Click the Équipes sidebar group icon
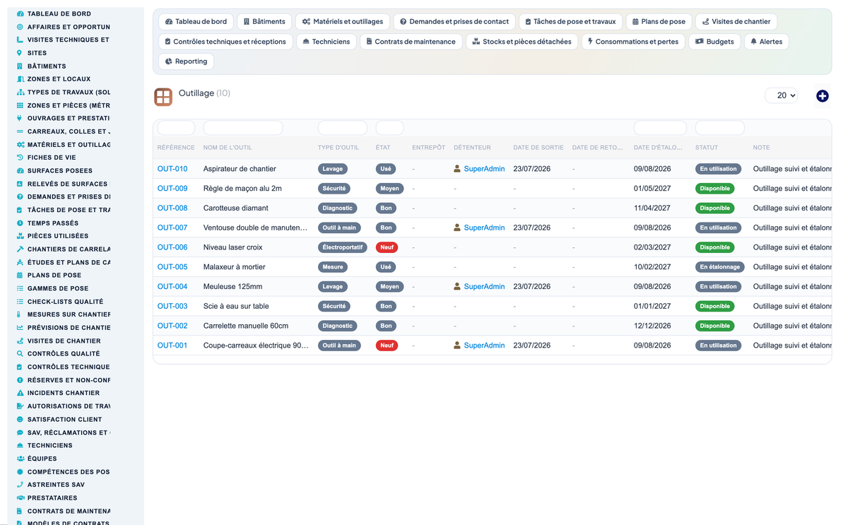The image size is (848, 525). click(x=20, y=459)
